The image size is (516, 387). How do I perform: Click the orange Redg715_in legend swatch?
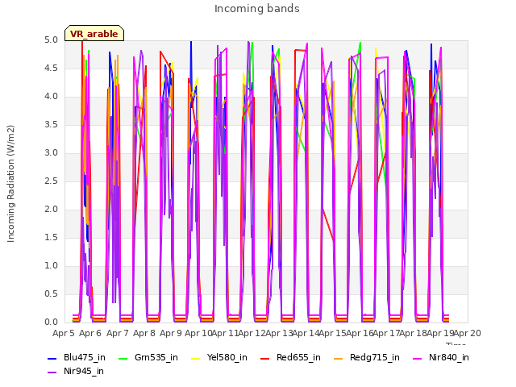(338, 358)
